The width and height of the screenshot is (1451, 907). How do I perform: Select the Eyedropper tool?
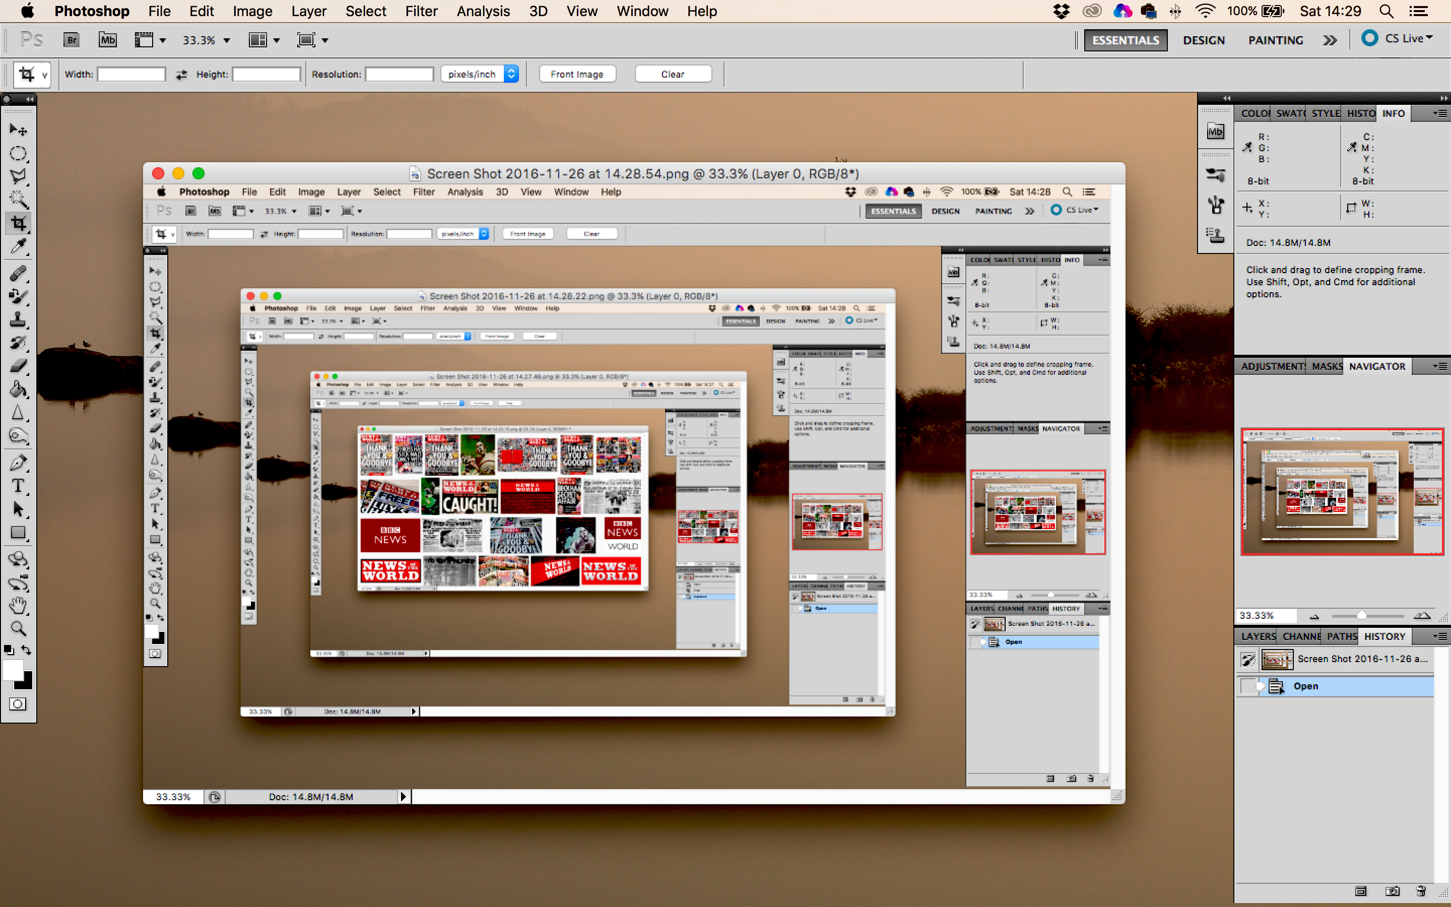pos(18,246)
